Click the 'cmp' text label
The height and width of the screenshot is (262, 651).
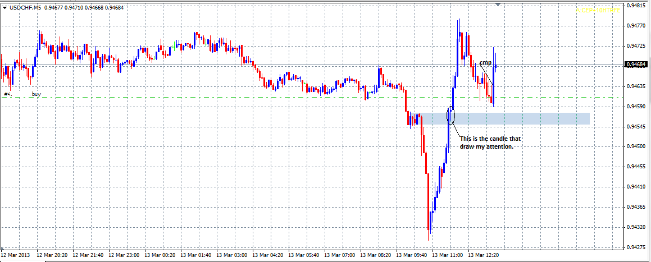tap(485, 62)
